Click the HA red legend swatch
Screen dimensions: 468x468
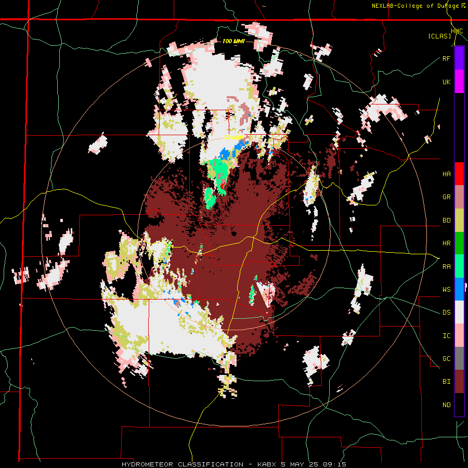[x=459, y=174]
